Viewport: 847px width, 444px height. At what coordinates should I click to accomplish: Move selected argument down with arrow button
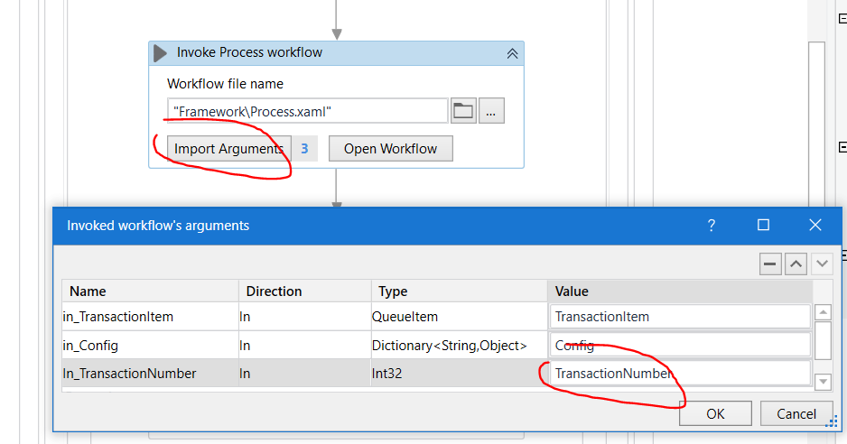pos(822,264)
